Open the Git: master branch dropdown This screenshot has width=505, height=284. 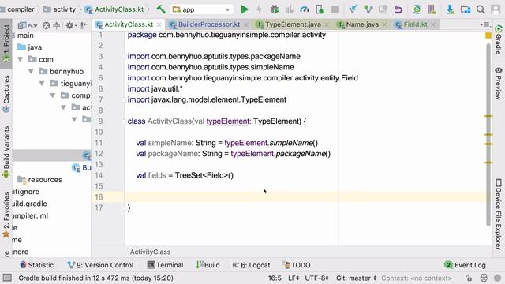pos(356,278)
